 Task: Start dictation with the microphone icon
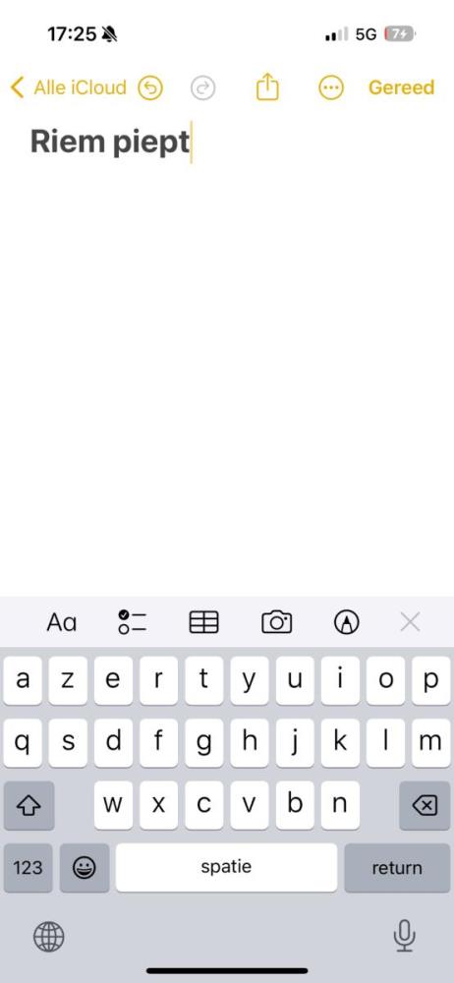(405, 936)
